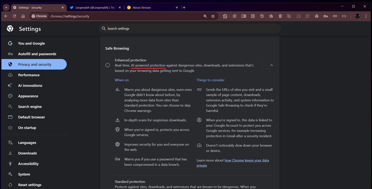Open the profile avatar menu
Viewport: 372px width, 189px height.
(357, 16)
